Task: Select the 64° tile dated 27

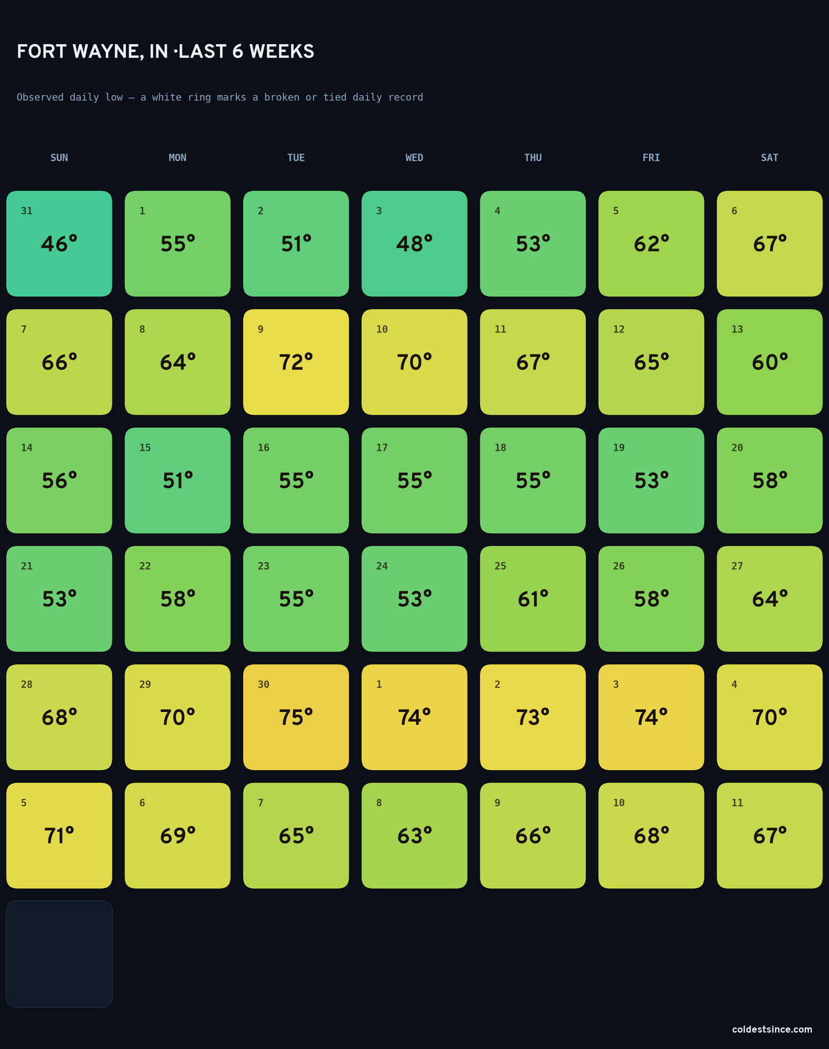Action: coord(769,599)
